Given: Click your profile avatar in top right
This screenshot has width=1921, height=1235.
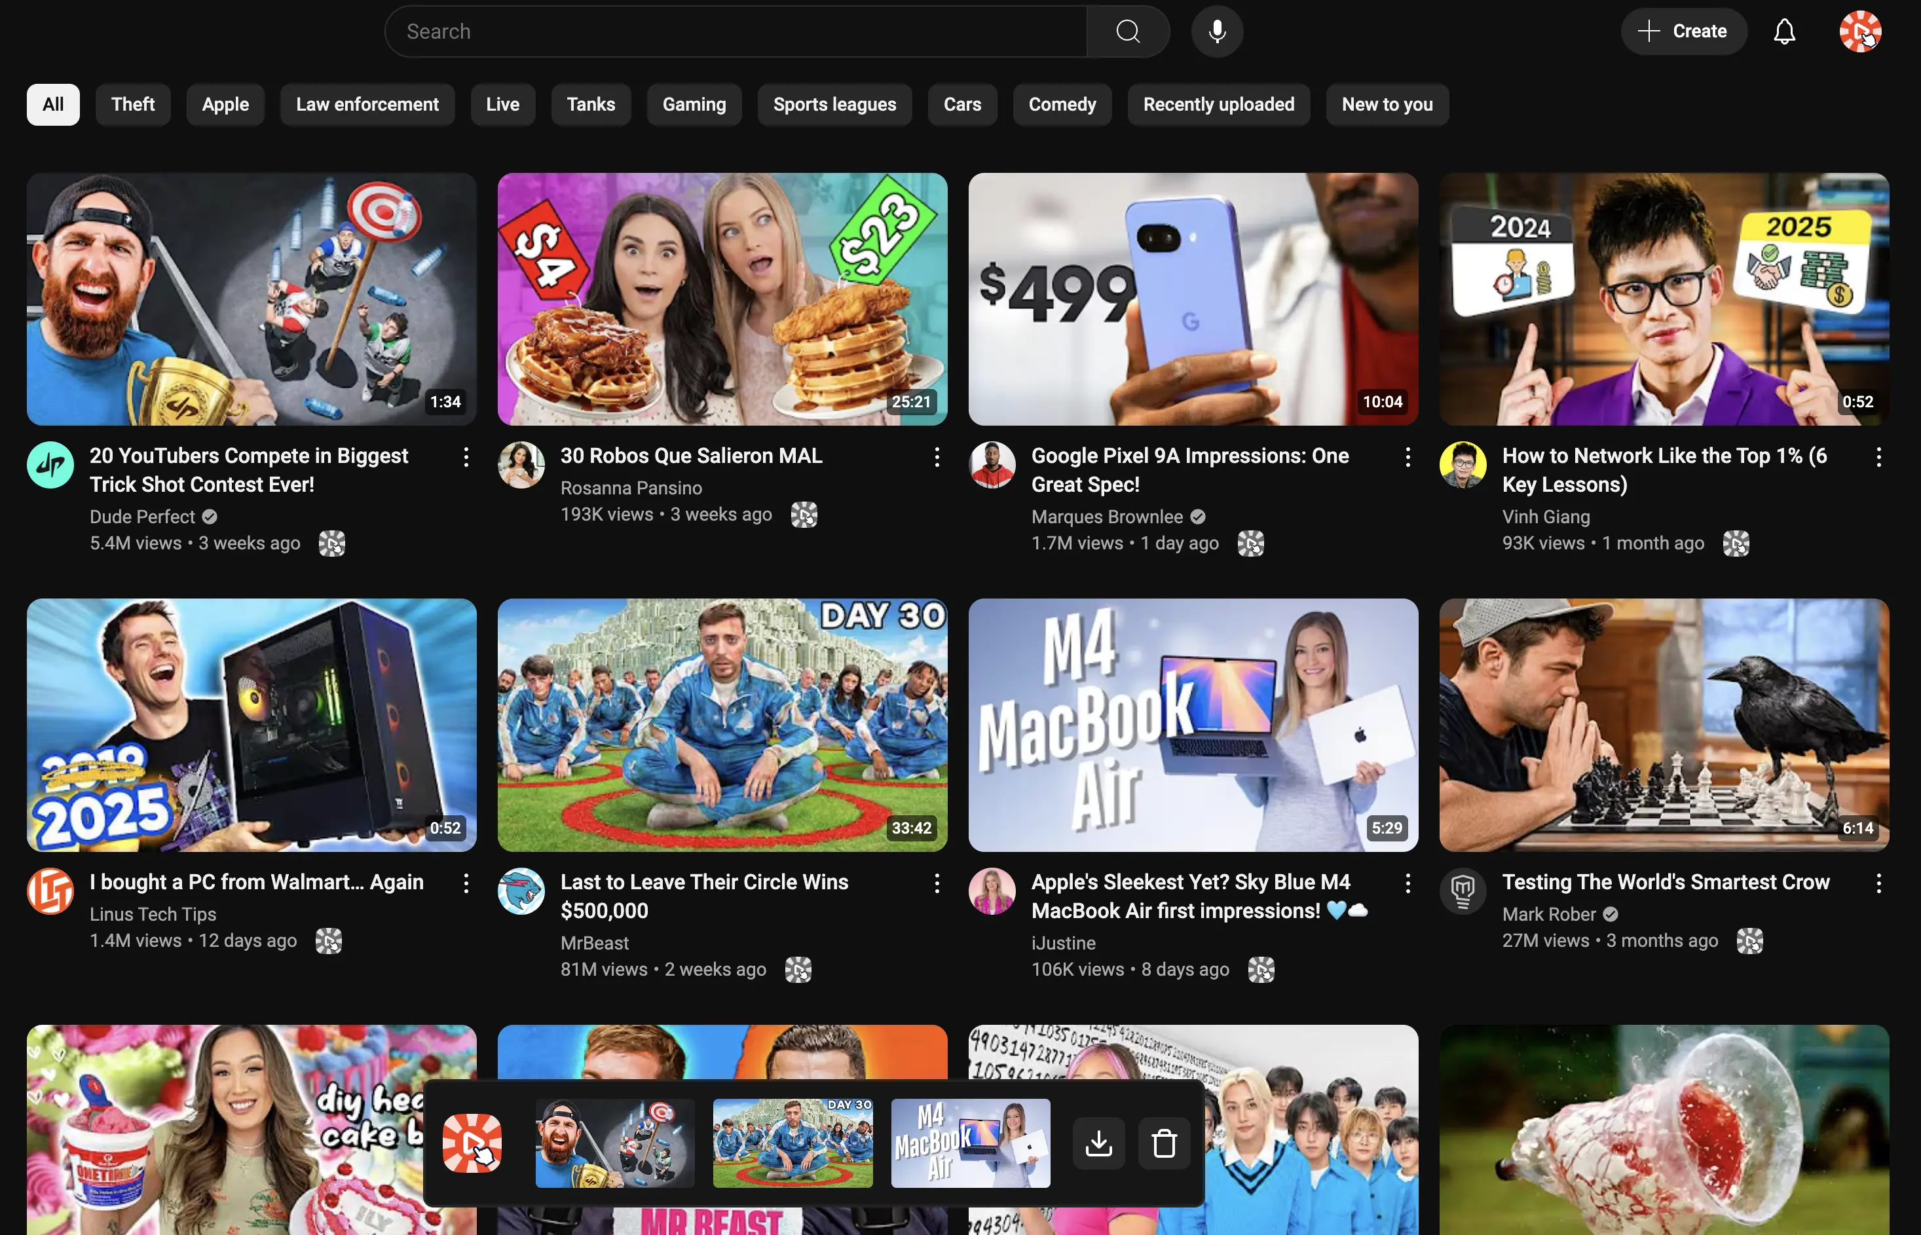Looking at the screenshot, I should tap(1861, 31).
